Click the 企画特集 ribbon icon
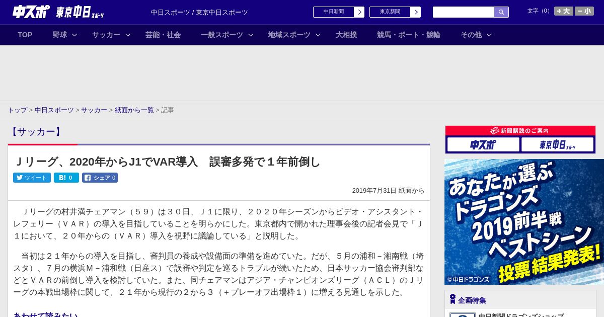The image size is (604, 317). click(452, 299)
